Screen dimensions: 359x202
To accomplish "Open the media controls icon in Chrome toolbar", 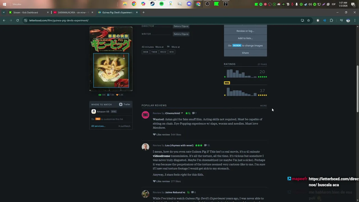I will pyautogui.click(x=341, y=20).
